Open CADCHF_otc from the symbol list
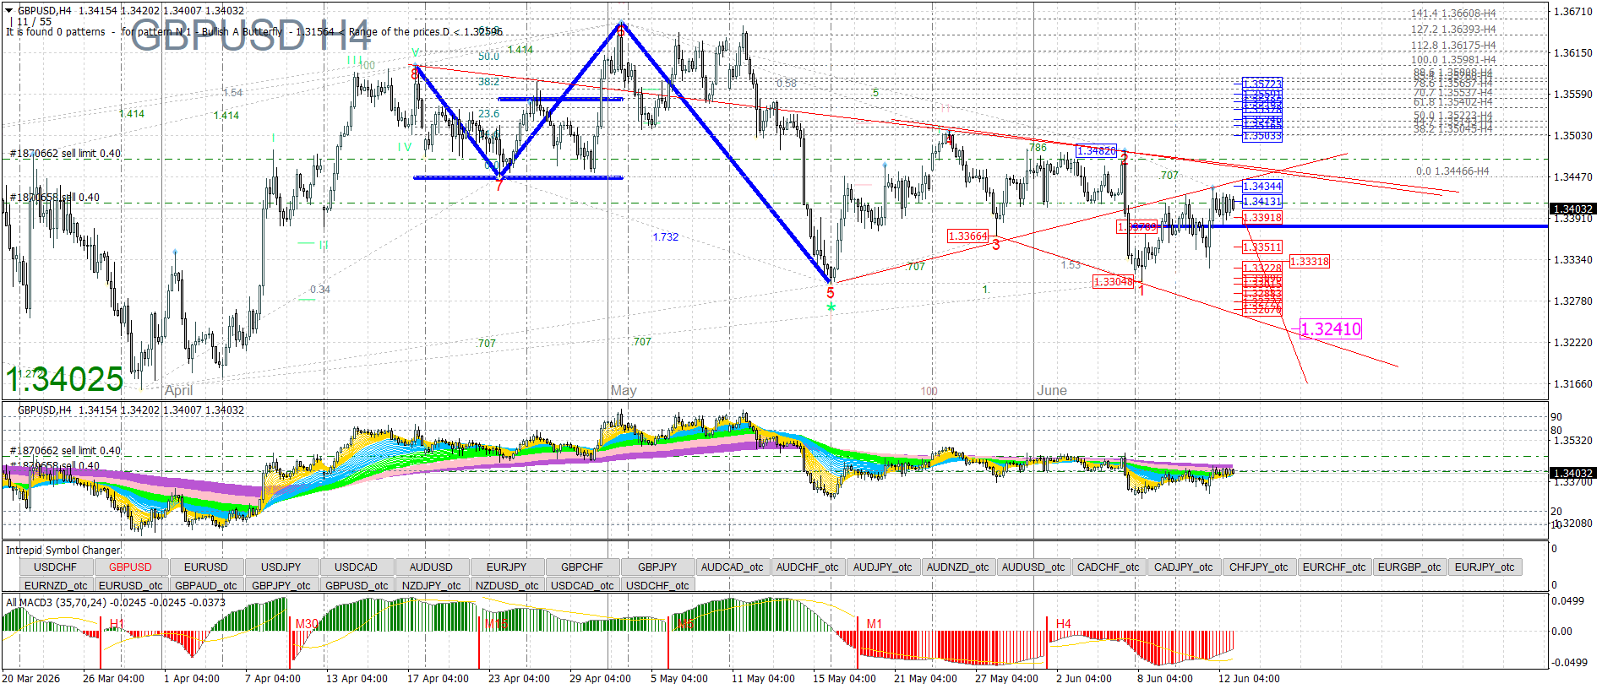This screenshot has width=1602, height=689. click(x=1109, y=567)
